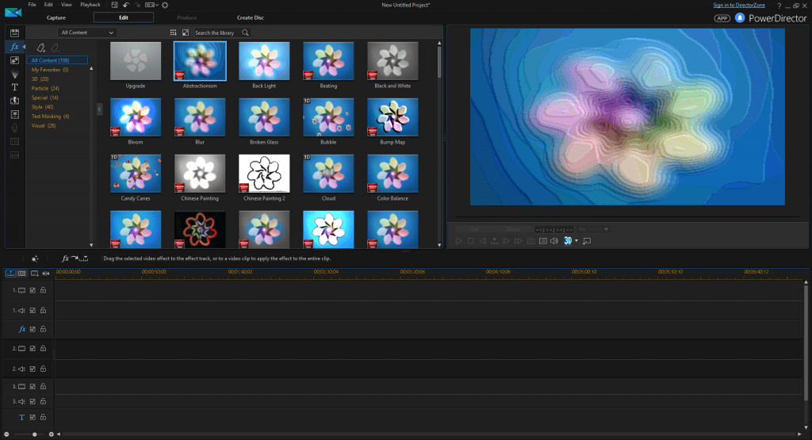This screenshot has width=812, height=440.
Task: Open the Particle Room icon in sidebar
Action: [14, 74]
